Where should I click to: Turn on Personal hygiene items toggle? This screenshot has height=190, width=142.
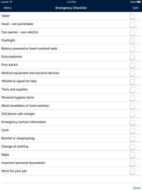coord(134,99)
